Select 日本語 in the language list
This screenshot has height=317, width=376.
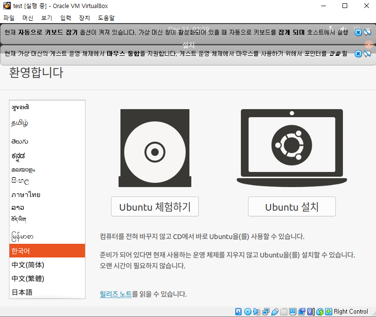47,292
